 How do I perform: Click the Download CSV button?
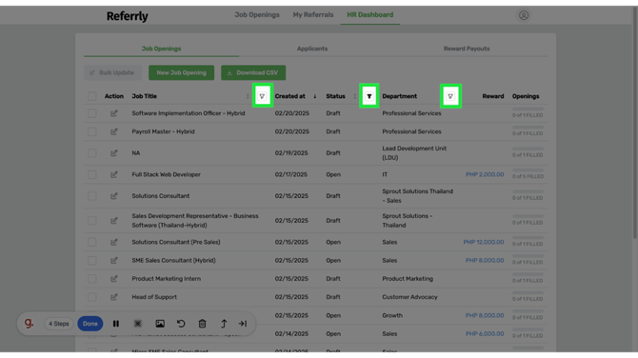[253, 72]
